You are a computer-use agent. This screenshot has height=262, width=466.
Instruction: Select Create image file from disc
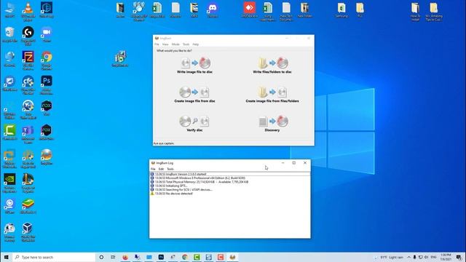click(194, 95)
